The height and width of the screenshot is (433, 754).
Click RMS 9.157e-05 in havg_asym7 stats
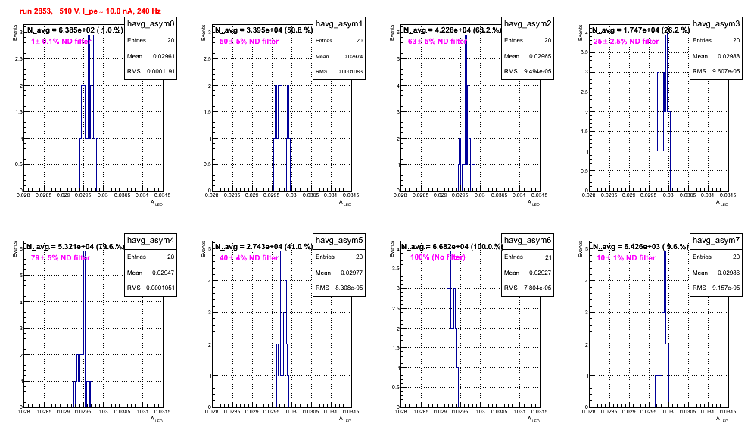[716, 288]
